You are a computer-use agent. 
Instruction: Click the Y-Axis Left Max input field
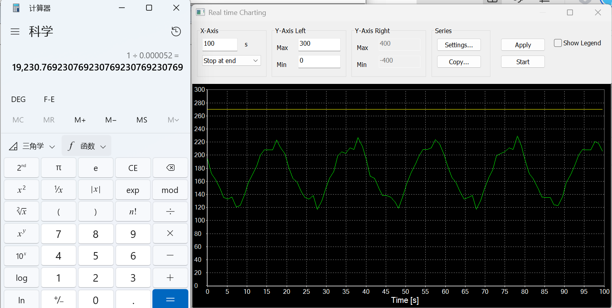pyautogui.click(x=319, y=44)
